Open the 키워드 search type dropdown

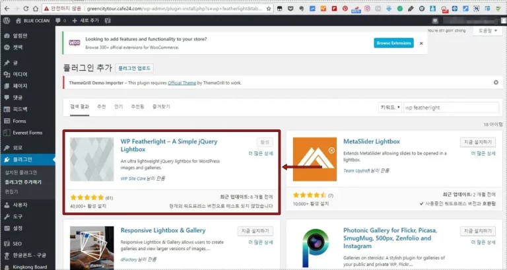390,108
